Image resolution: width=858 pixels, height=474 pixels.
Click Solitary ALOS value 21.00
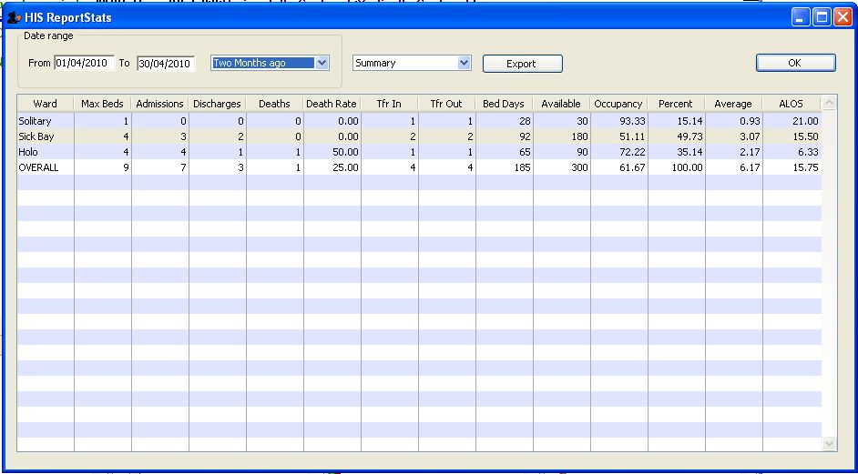click(805, 121)
